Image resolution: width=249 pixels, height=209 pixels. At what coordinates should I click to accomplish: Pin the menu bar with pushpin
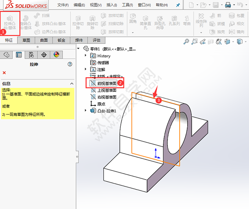(x=178, y=5)
